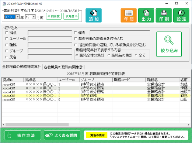
Task: Click the 絞り込み magnifier search button
Action: [x=169, y=44]
